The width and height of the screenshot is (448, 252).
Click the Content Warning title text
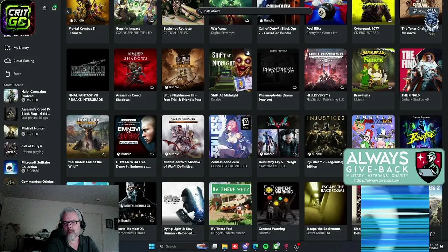coord(272,229)
